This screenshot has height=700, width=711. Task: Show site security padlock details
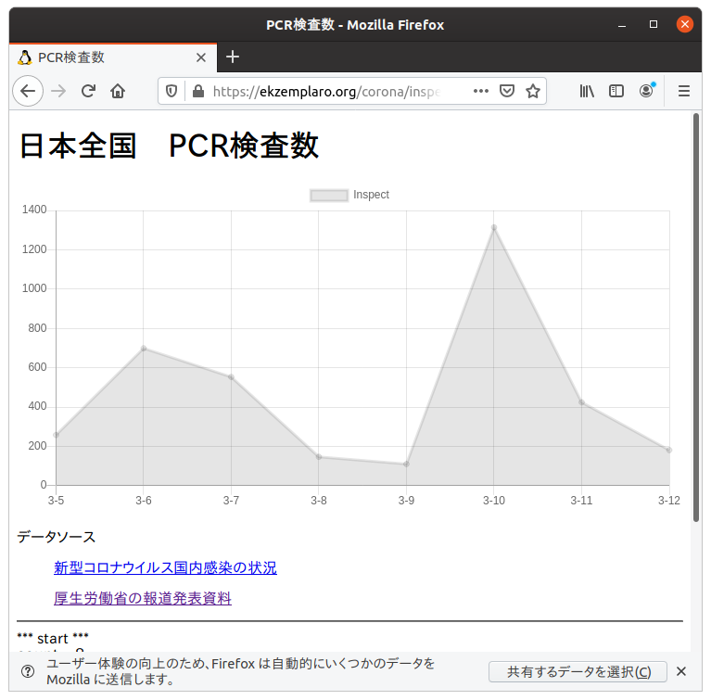(x=198, y=91)
